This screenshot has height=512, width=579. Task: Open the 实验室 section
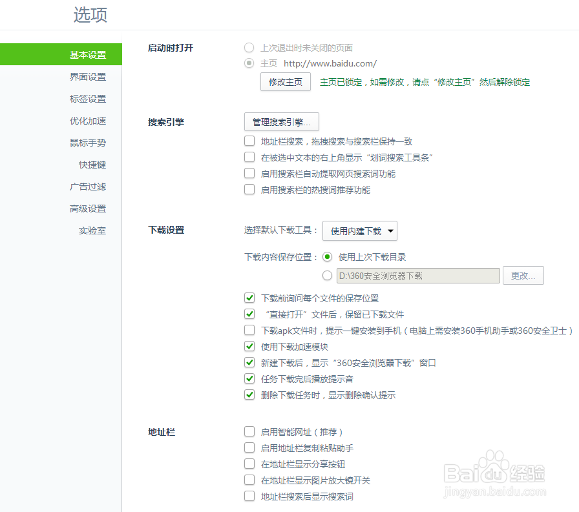point(92,230)
